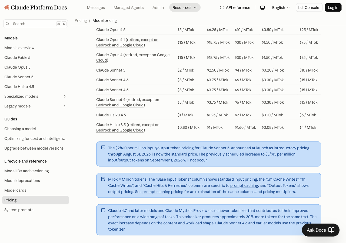Screen dimensions: 346x243
Task: Open the API reference page
Action: click(235, 8)
